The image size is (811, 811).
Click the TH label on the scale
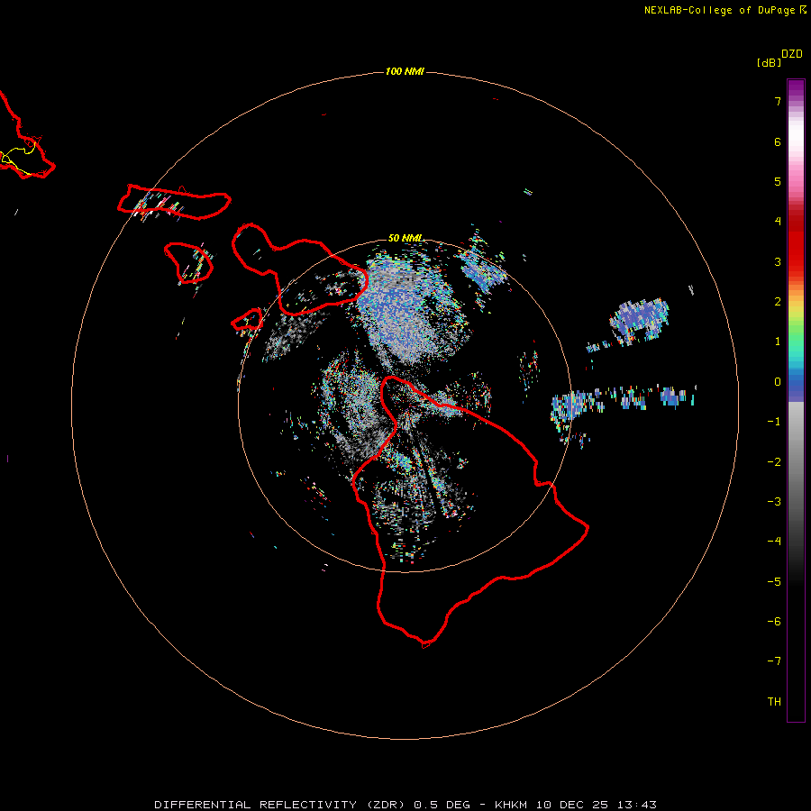pyautogui.click(x=774, y=702)
